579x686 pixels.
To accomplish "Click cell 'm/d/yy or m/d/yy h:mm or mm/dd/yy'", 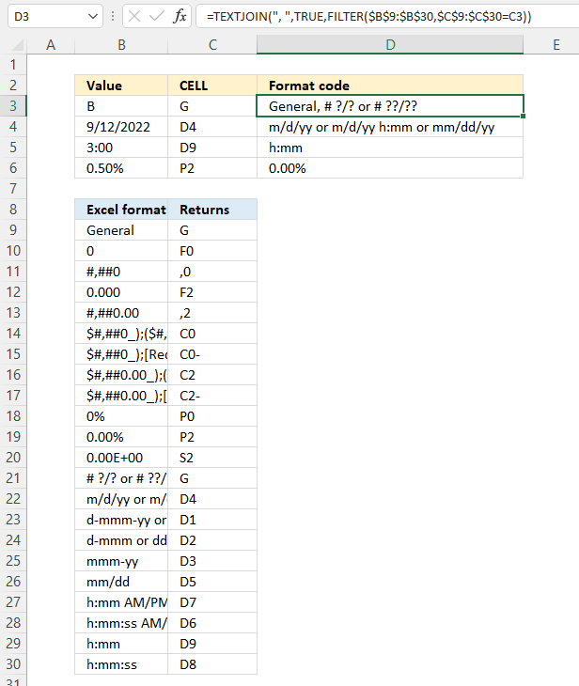I will pos(390,127).
